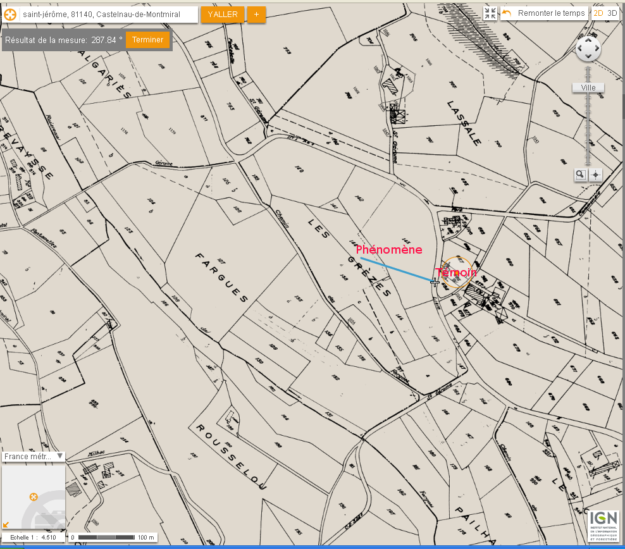Image resolution: width=625 pixels, height=549 pixels.
Task: Click the Echelle scale value box
Action: (x=34, y=538)
